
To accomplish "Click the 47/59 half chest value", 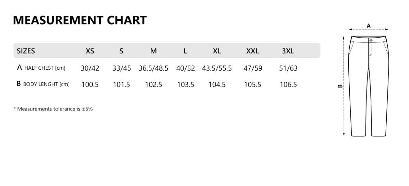I will click(252, 68).
